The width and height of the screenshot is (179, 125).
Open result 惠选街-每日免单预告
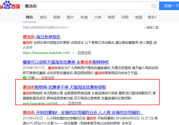(x=41, y=37)
